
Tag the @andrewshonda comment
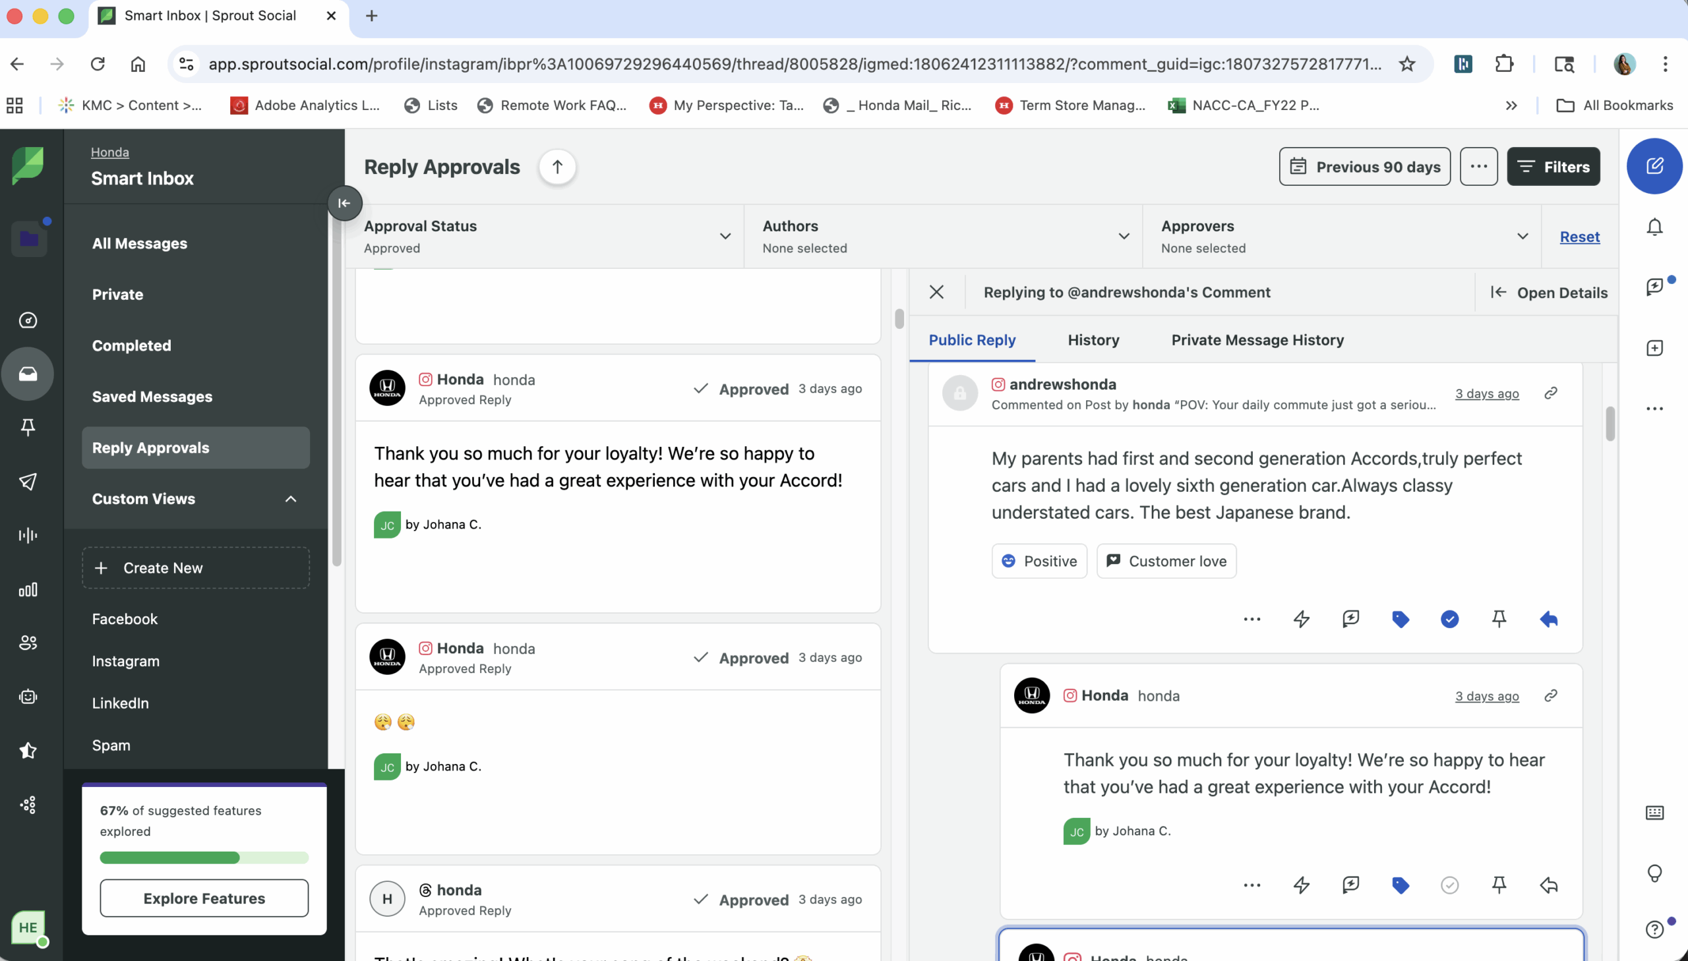1400,619
